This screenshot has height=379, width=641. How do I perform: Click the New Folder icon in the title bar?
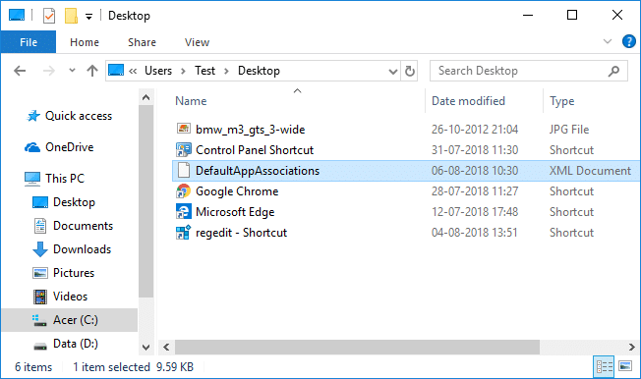[x=71, y=16]
